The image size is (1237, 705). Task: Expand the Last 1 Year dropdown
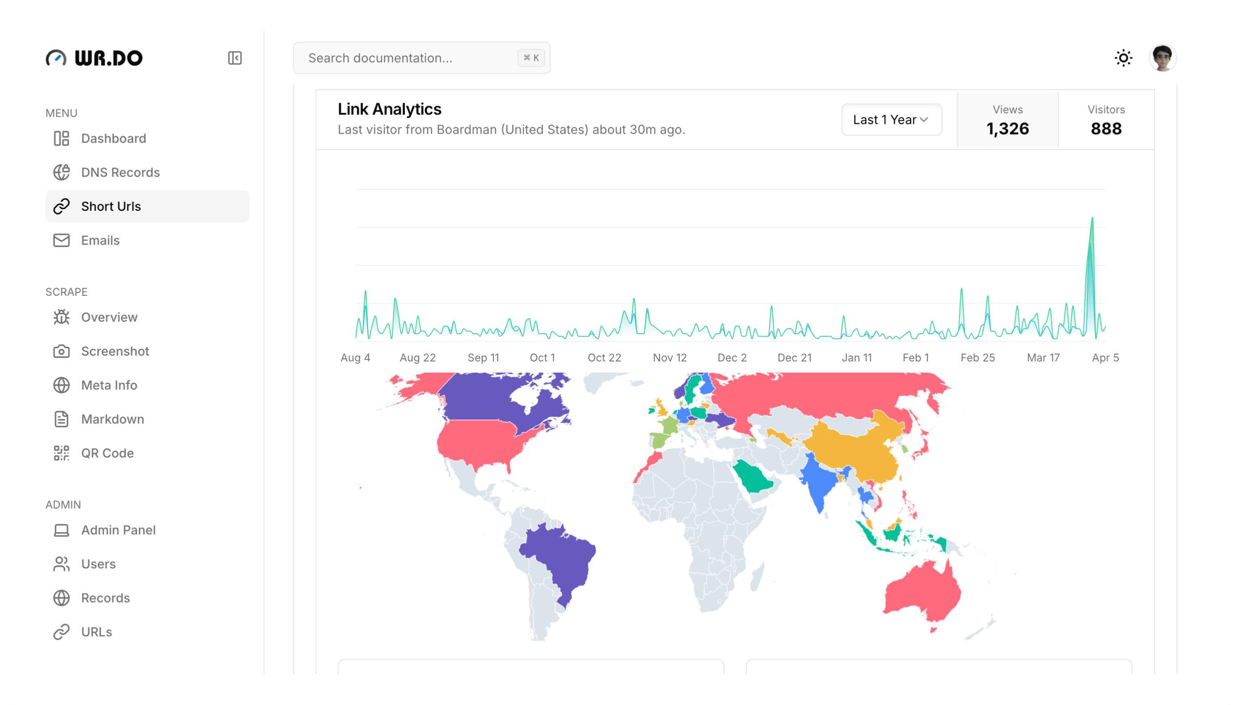pos(891,120)
